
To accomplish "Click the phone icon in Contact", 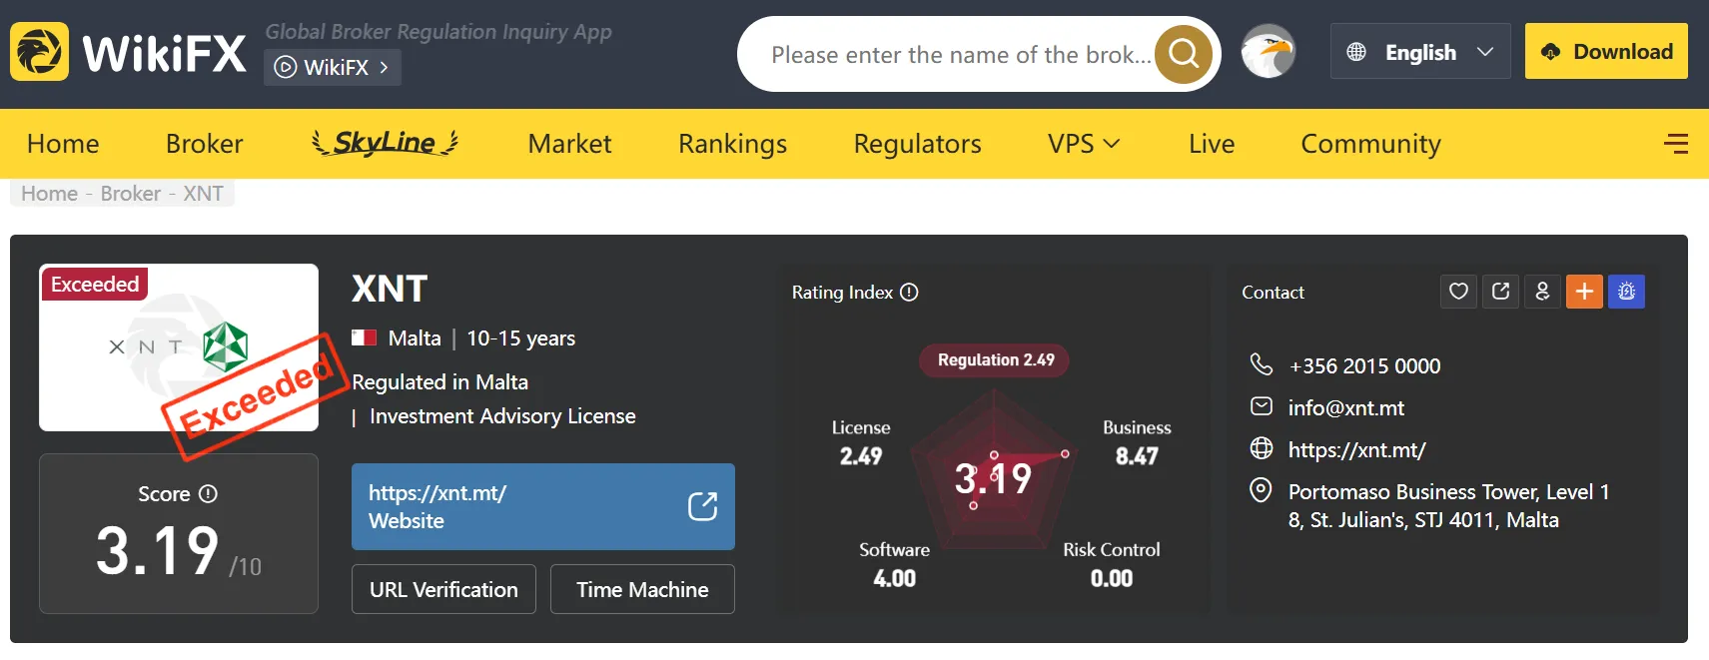I will tap(1262, 364).
